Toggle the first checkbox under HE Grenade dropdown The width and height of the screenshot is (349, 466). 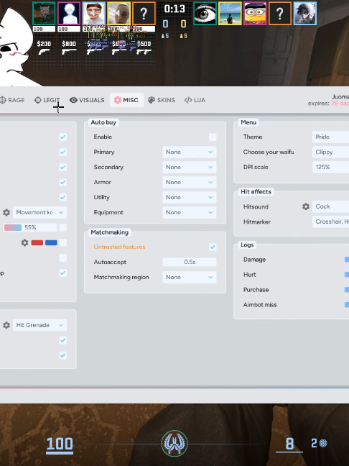(63, 340)
